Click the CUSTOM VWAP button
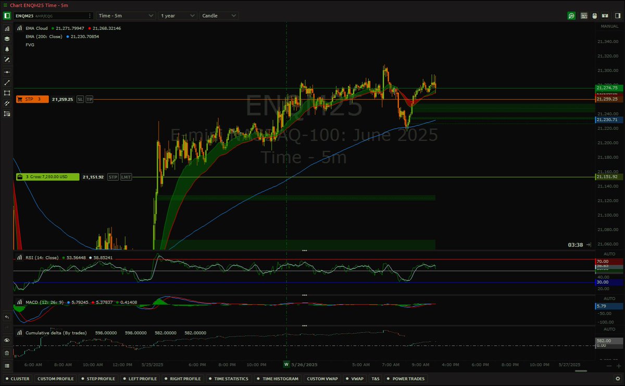The height and width of the screenshot is (386, 625). [322, 379]
